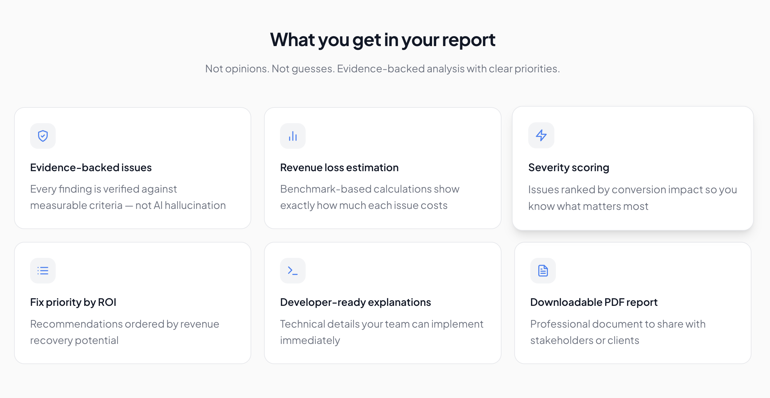The image size is (770, 398).
Task: Click the bar chart icon above Revenue loss estimation
Action: pos(293,136)
